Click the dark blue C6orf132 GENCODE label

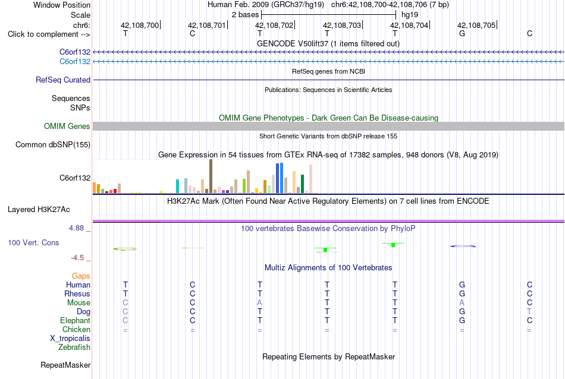75,52
